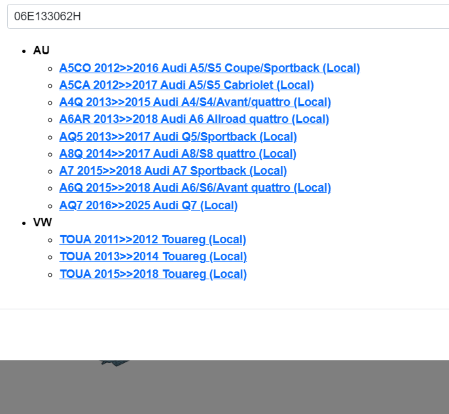The image size is (449, 414).
Task: Open the A8Q Audi A8/S8 quattro catalog
Action: (x=177, y=154)
